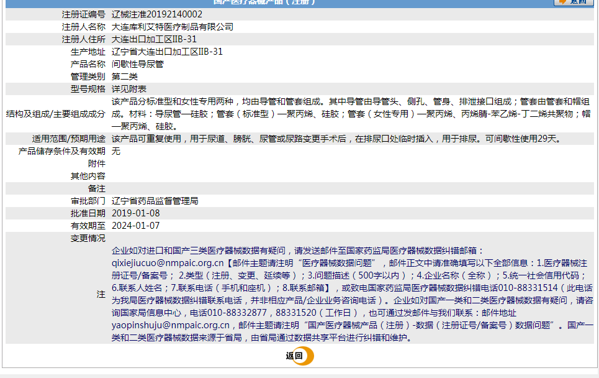Viewport: 599px width, 378px height.
Task: Click the 结构及组成/主要组成成分 label
Action: tap(55, 114)
